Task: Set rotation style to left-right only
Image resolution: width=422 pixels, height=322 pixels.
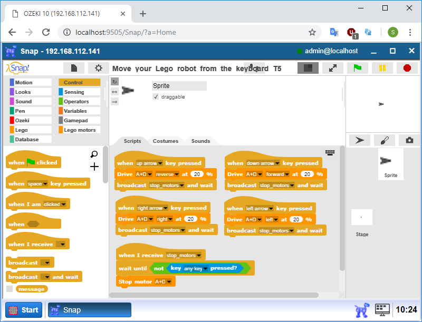Action: point(114,92)
